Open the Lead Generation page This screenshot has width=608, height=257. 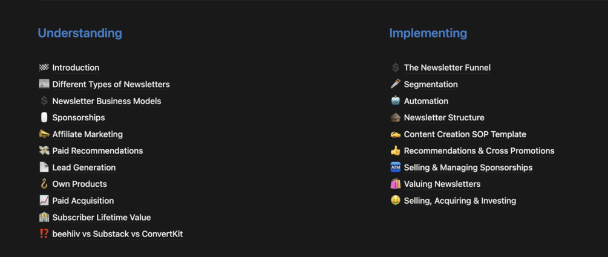click(83, 168)
